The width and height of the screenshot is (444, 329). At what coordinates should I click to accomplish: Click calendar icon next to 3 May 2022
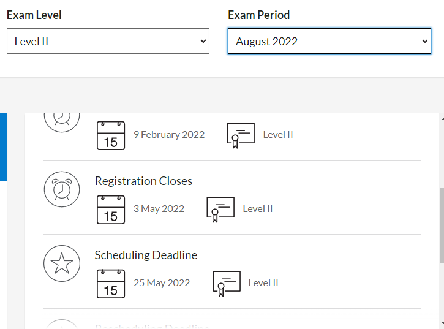pyautogui.click(x=111, y=210)
